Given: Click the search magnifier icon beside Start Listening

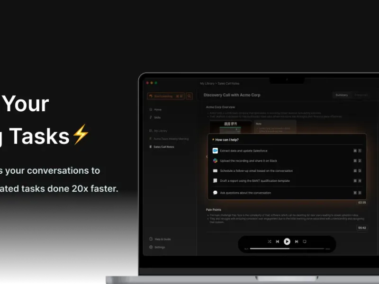Looking at the screenshot, I should pyautogui.click(x=189, y=96).
